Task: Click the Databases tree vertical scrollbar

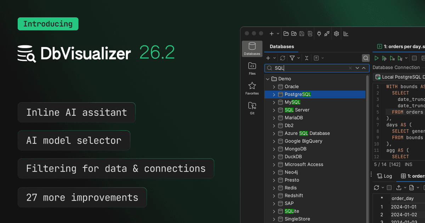Action: [367, 149]
